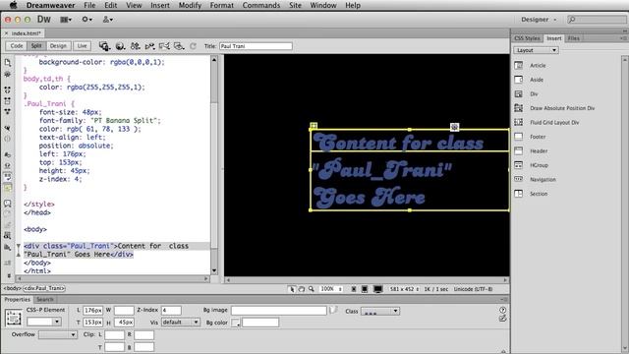Click Footer icon in Insert panel
Screen dimensions: 629x354
point(519,137)
